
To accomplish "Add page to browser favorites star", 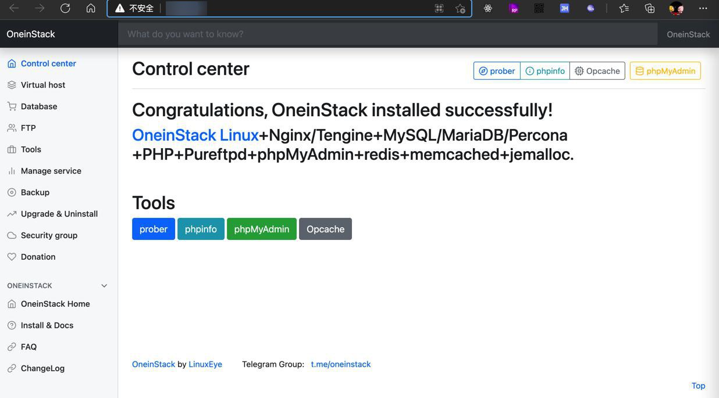I will pos(460,8).
